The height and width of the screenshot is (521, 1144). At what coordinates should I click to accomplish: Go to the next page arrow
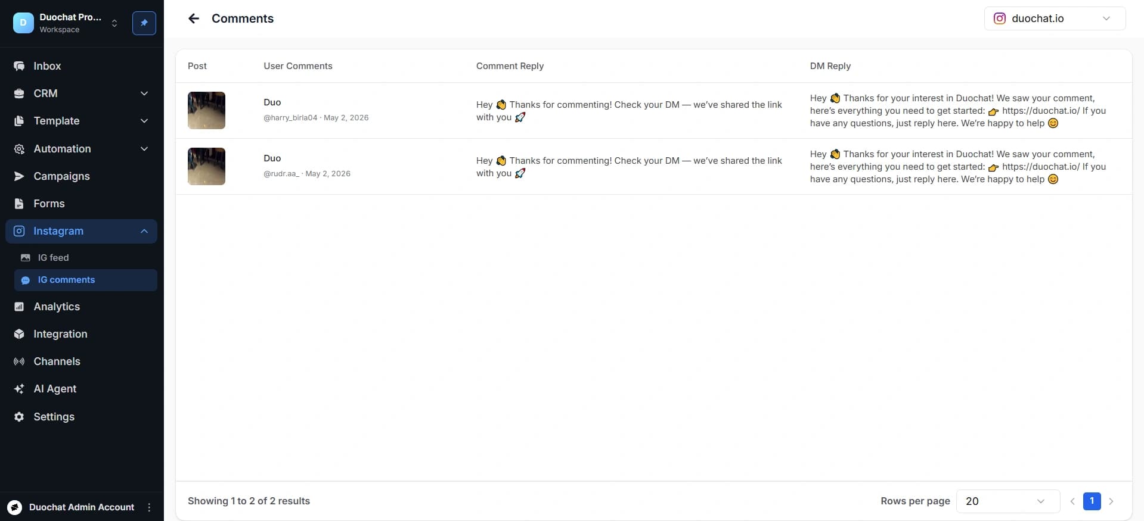pyautogui.click(x=1111, y=501)
